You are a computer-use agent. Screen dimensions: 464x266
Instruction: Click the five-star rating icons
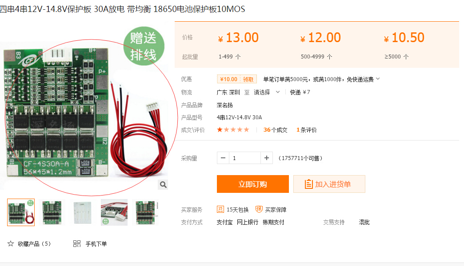point(233,129)
